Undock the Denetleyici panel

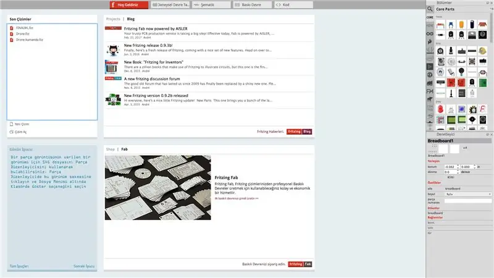tap(488, 135)
